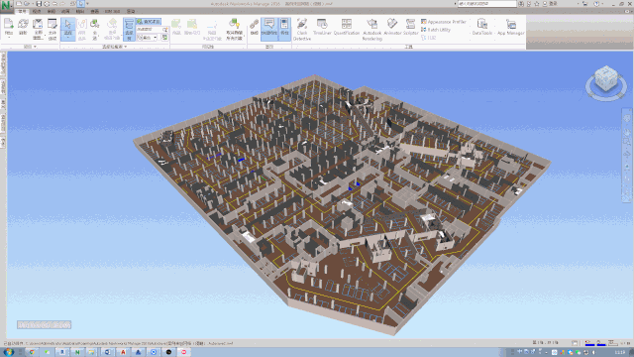The height and width of the screenshot is (357, 634).
Task: Expand the Select & Search panel title
Action: tap(115, 47)
